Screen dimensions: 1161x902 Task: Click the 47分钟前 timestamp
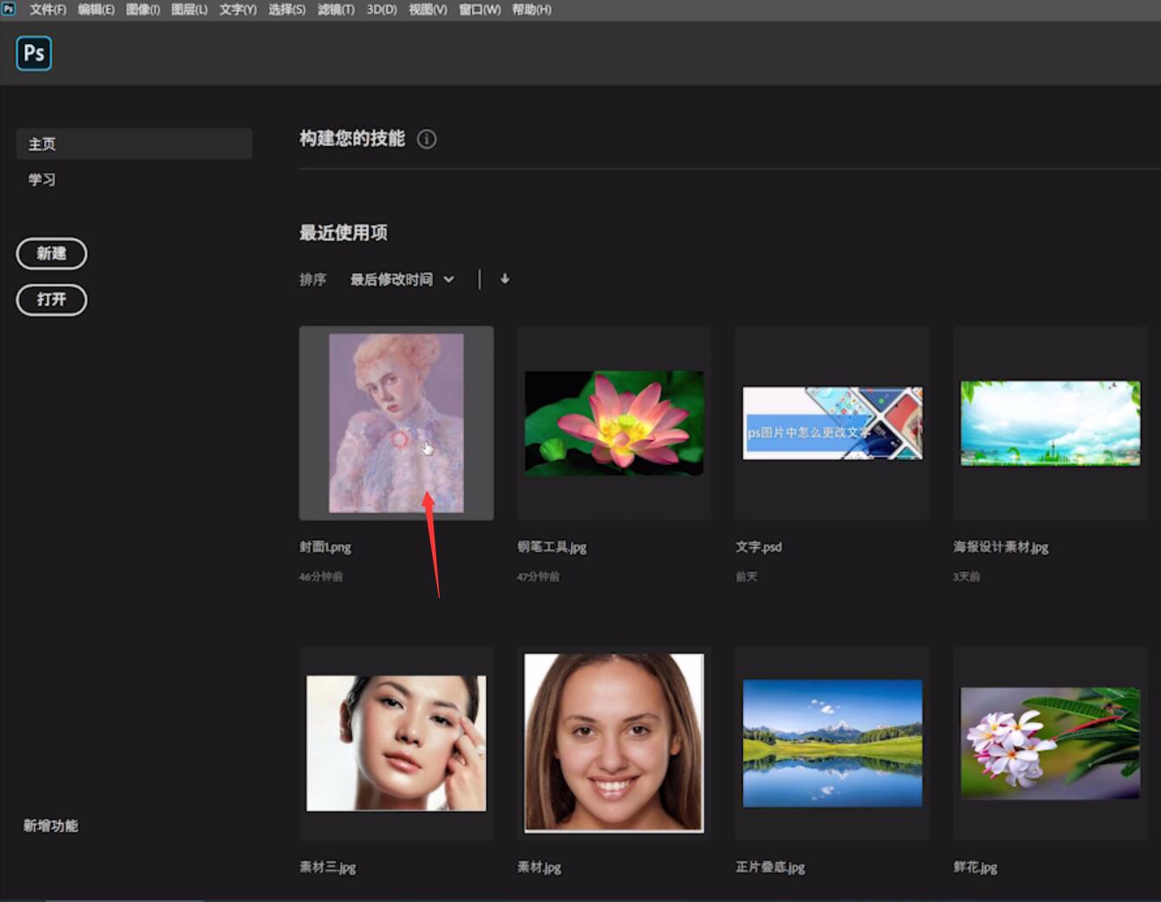click(x=539, y=576)
